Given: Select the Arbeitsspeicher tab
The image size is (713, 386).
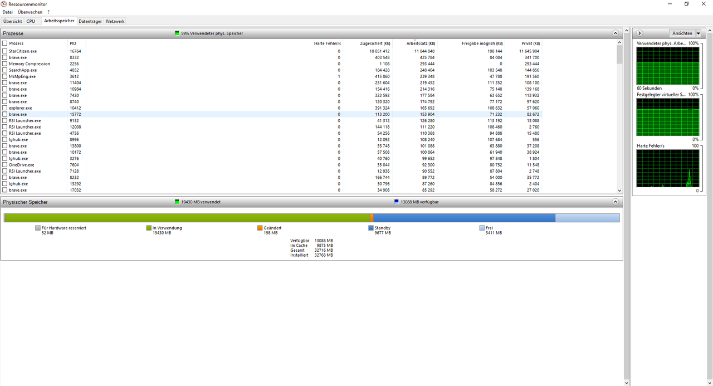Looking at the screenshot, I should [x=59, y=21].
